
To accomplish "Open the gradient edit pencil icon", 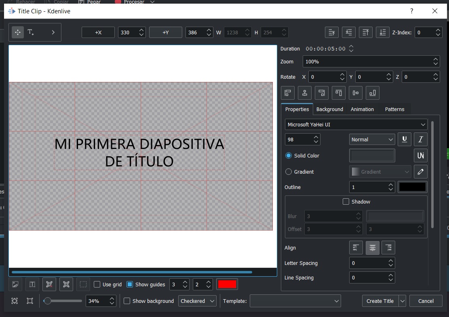I will pyautogui.click(x=421, y=172).
